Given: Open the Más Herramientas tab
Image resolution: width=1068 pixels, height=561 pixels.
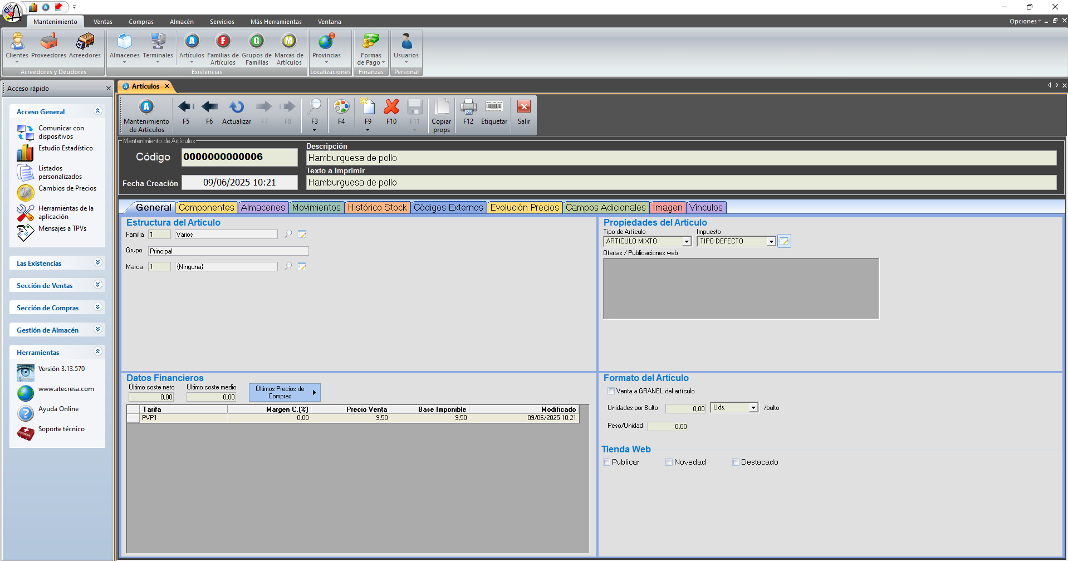Looking at the screenshot, I should click(276, 22).
